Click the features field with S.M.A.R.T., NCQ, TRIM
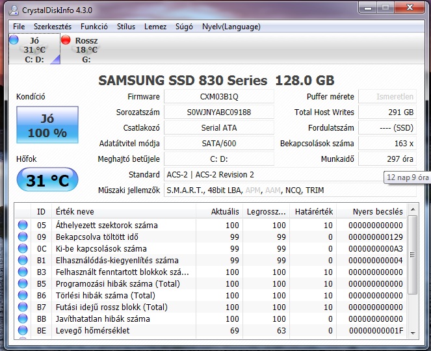Screen dimensions: 431x351 [x=290, y=190]
